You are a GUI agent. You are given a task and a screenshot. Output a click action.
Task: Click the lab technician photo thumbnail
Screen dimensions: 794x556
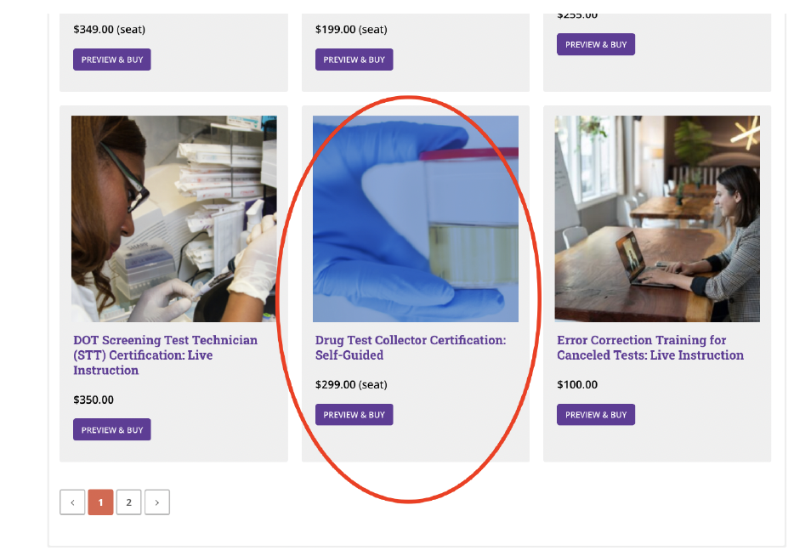click(x=173, y=218)
